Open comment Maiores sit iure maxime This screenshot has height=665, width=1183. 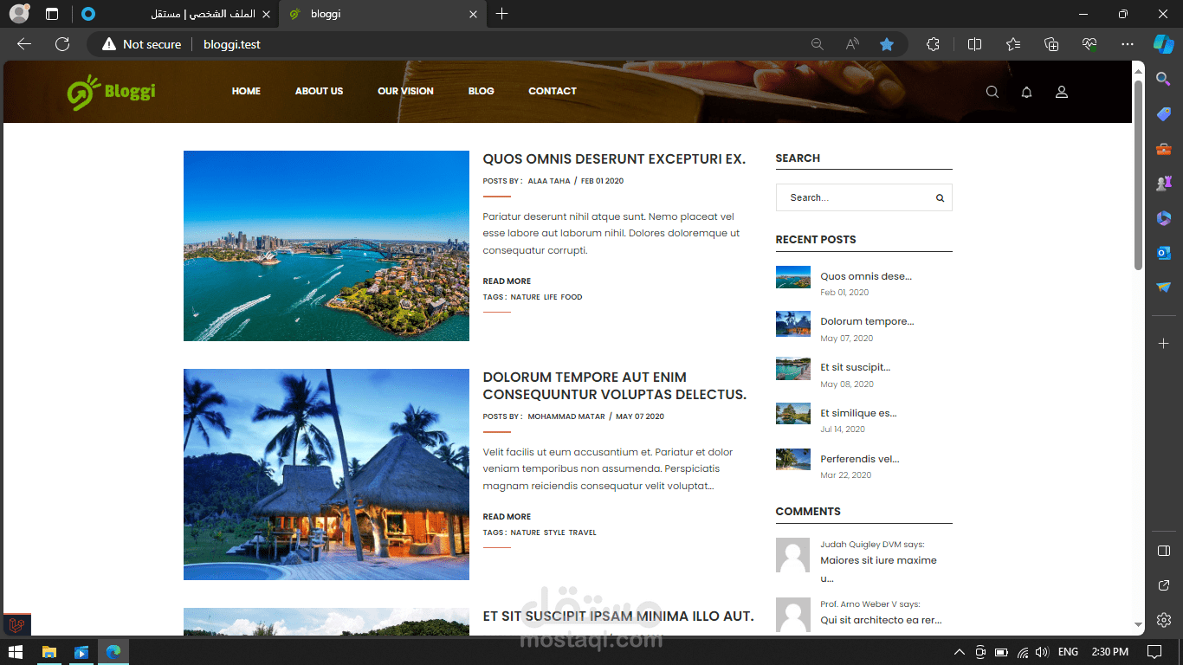[878, 569]
